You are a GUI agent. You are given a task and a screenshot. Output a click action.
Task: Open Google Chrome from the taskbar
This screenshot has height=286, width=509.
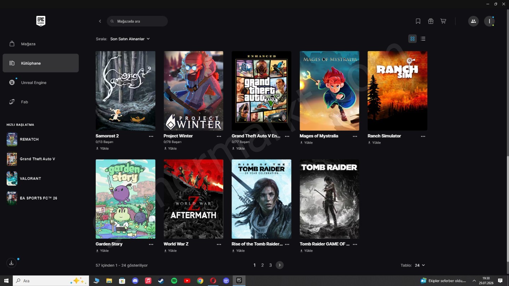coord(200,281)
